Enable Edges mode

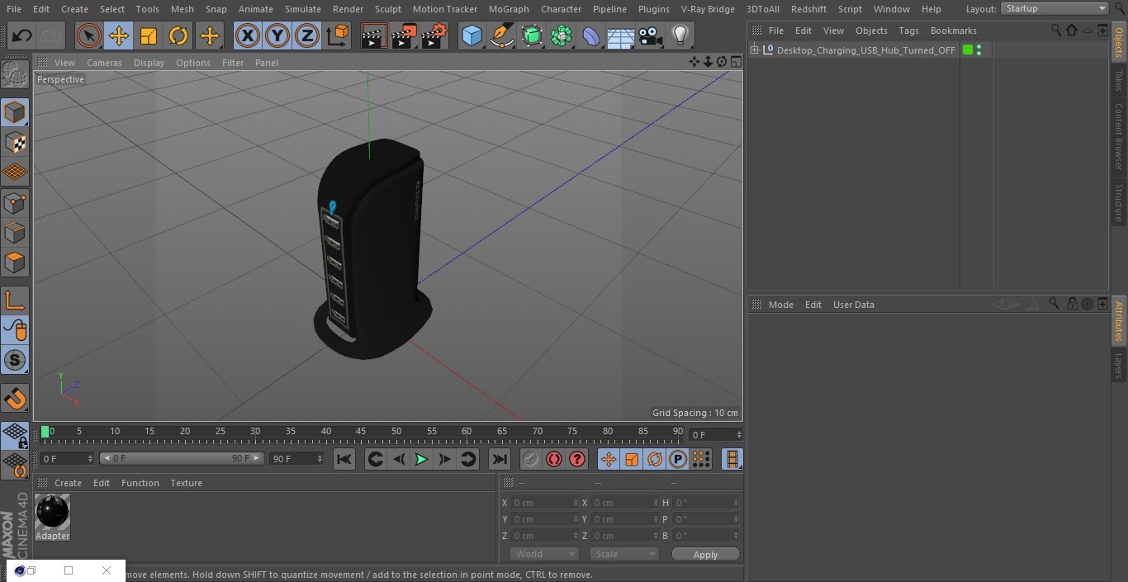(x=15, y=233)
